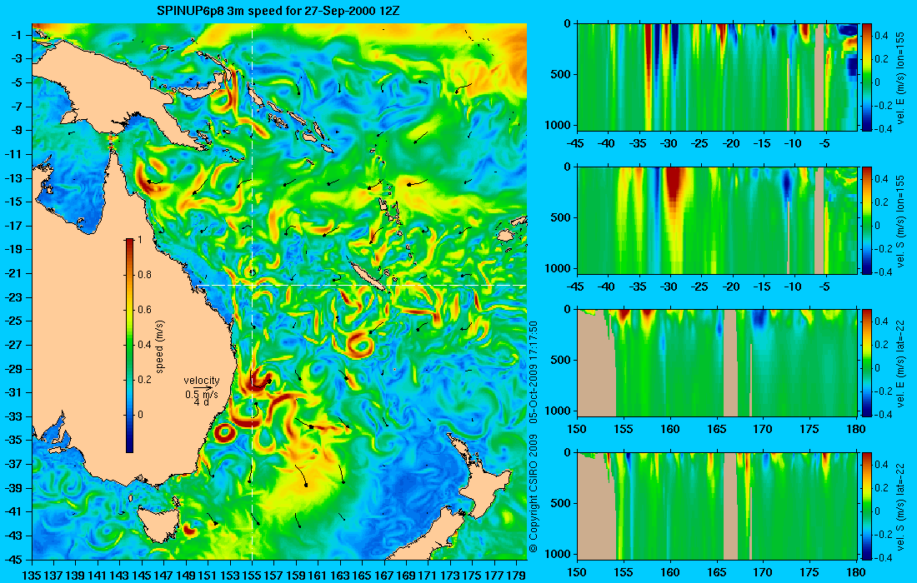Click the eastward velocity section plot at lat=-22
Image resolution: width=917 pixels, height=583 pixels.
[x=717, y=363]
